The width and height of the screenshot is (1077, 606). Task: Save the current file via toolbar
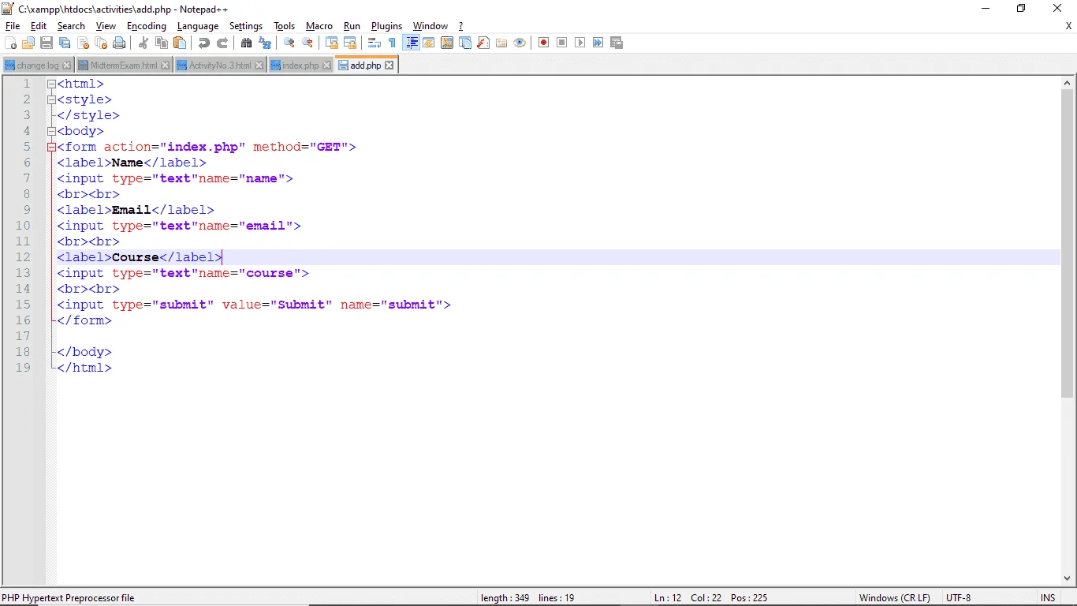(47, 43)
